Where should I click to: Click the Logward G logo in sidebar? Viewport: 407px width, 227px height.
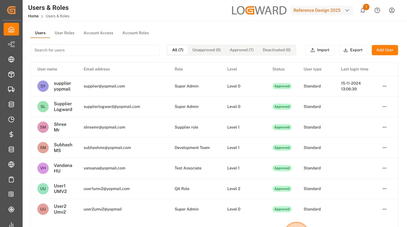[11, 10]
